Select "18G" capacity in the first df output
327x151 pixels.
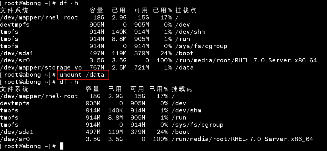pos(99,17)
